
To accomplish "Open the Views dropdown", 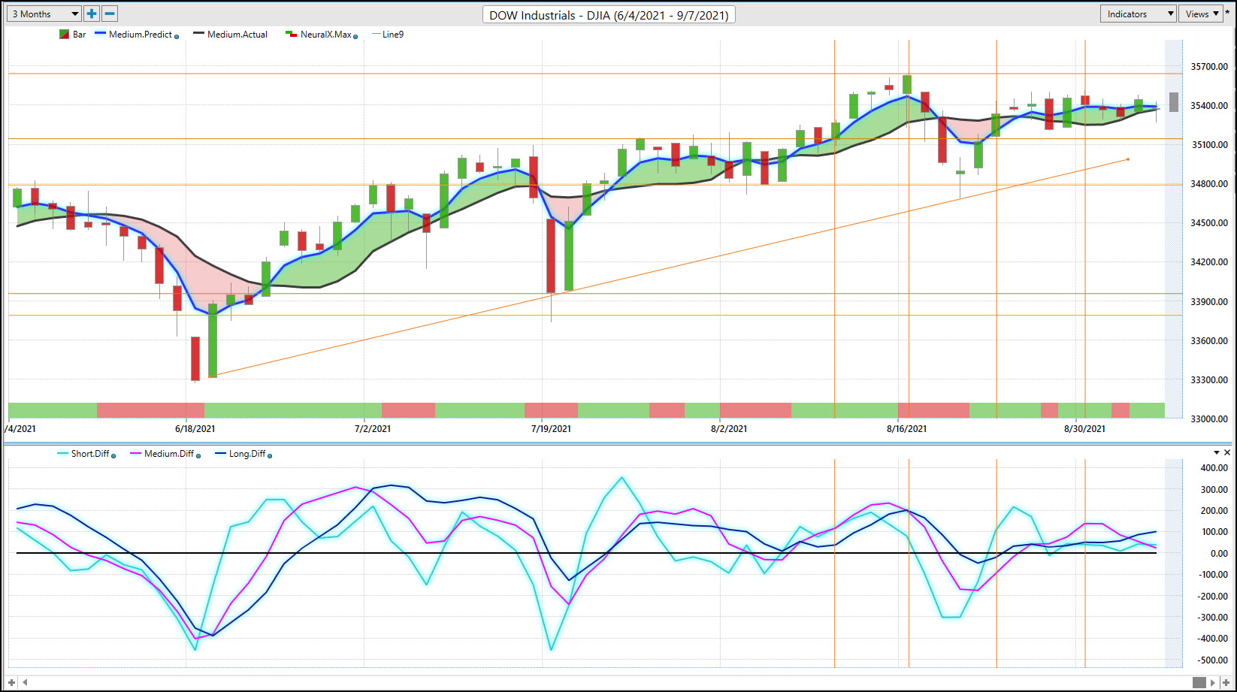I will click(1202, 14).
